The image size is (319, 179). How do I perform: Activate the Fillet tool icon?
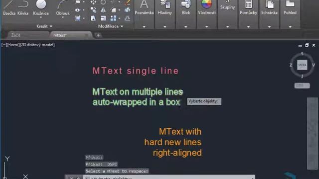(x=113, y=10)
